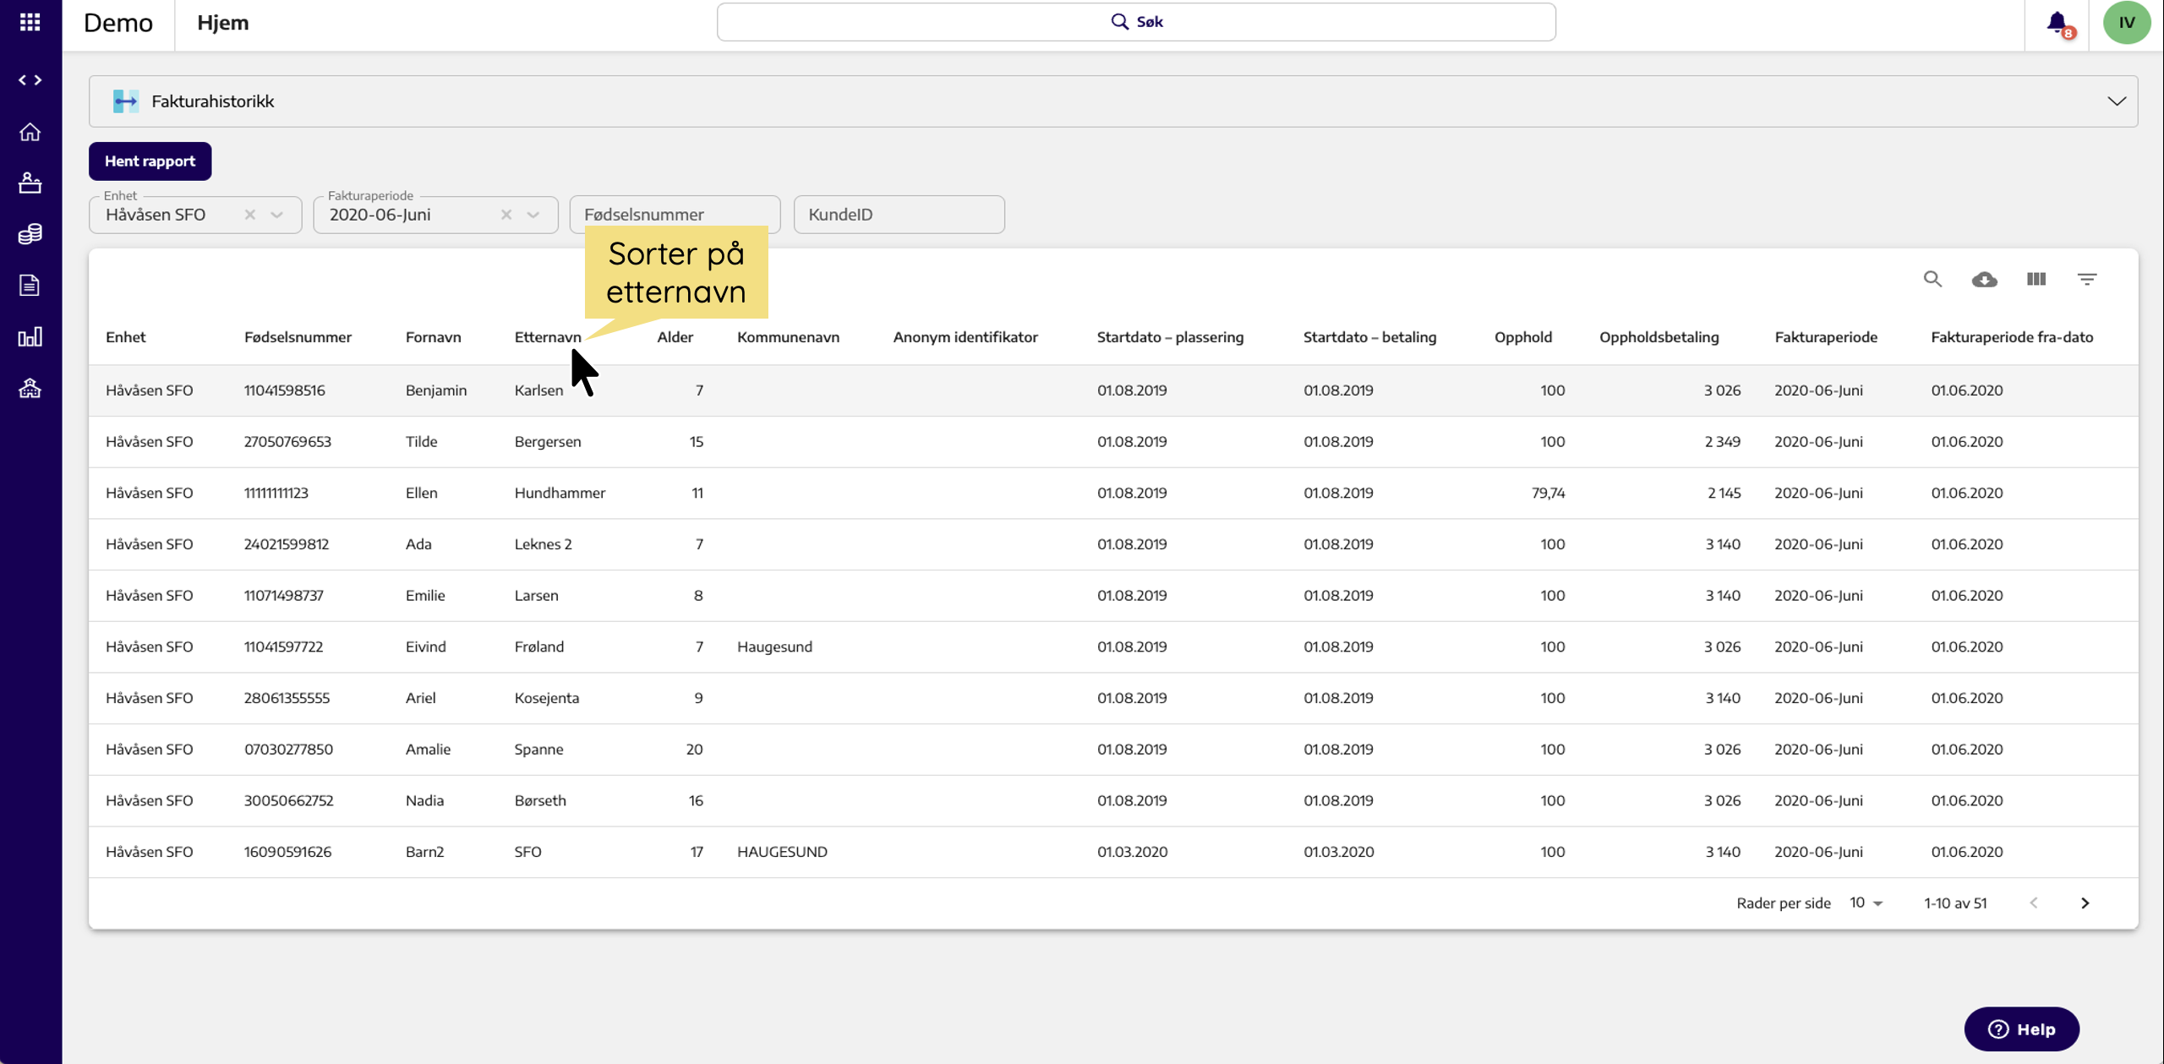Download table data cloud icon
The height and width of the screenshot is (1064, 2164).
[1984, 279]
